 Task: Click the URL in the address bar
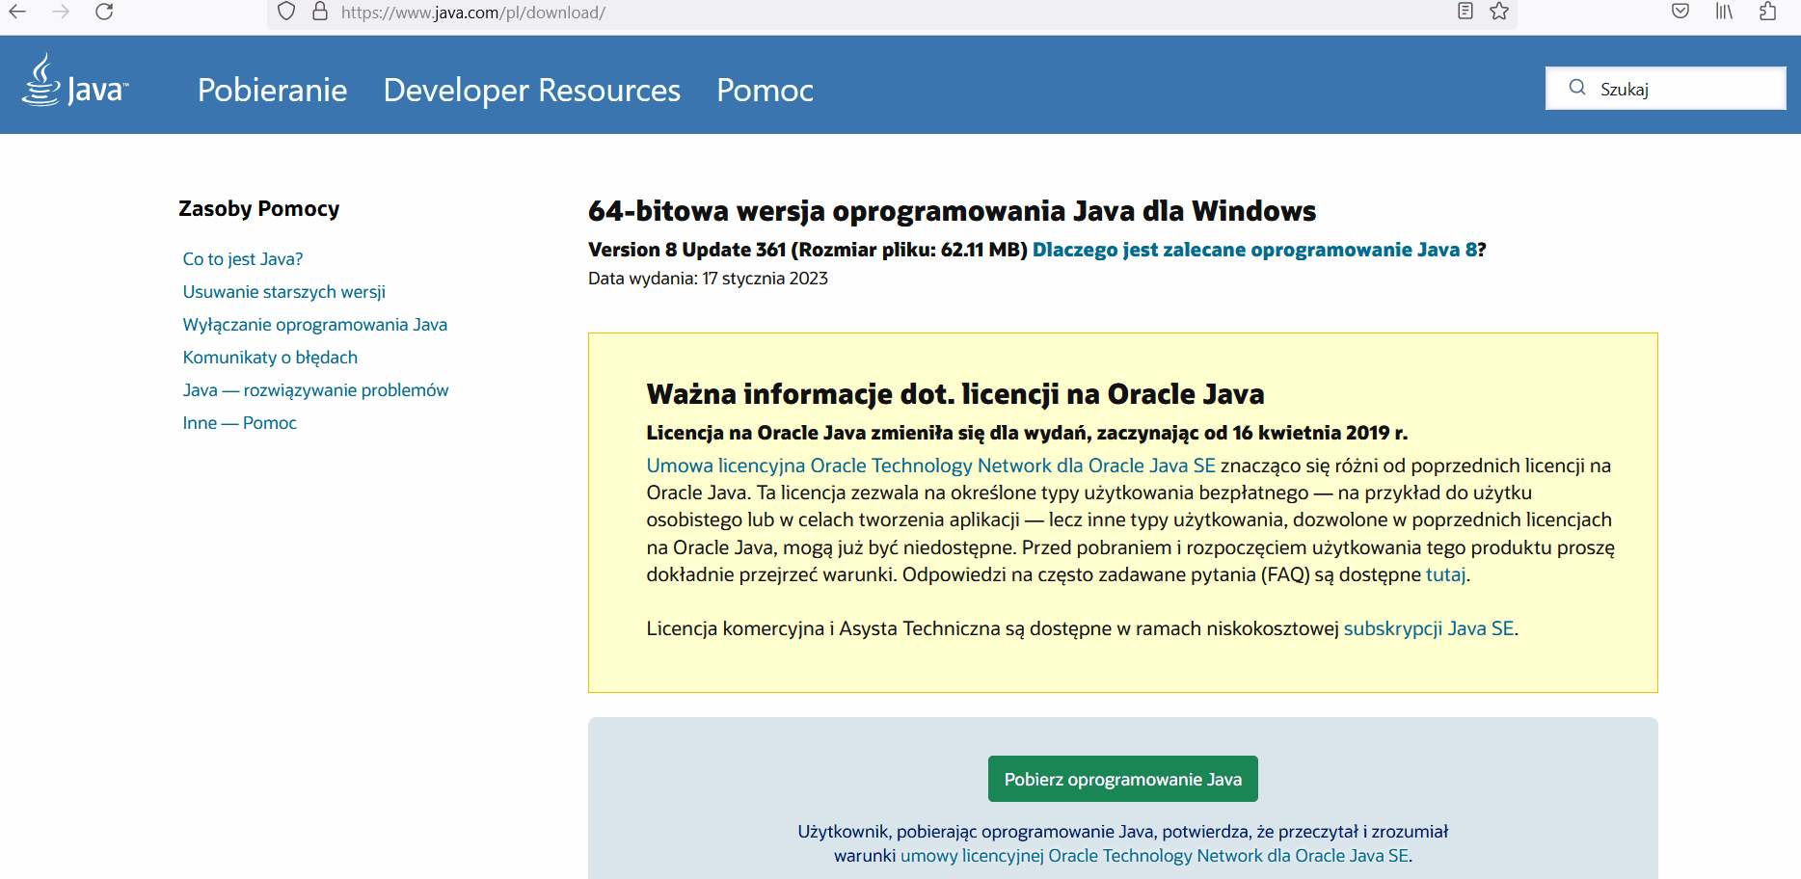472,13
